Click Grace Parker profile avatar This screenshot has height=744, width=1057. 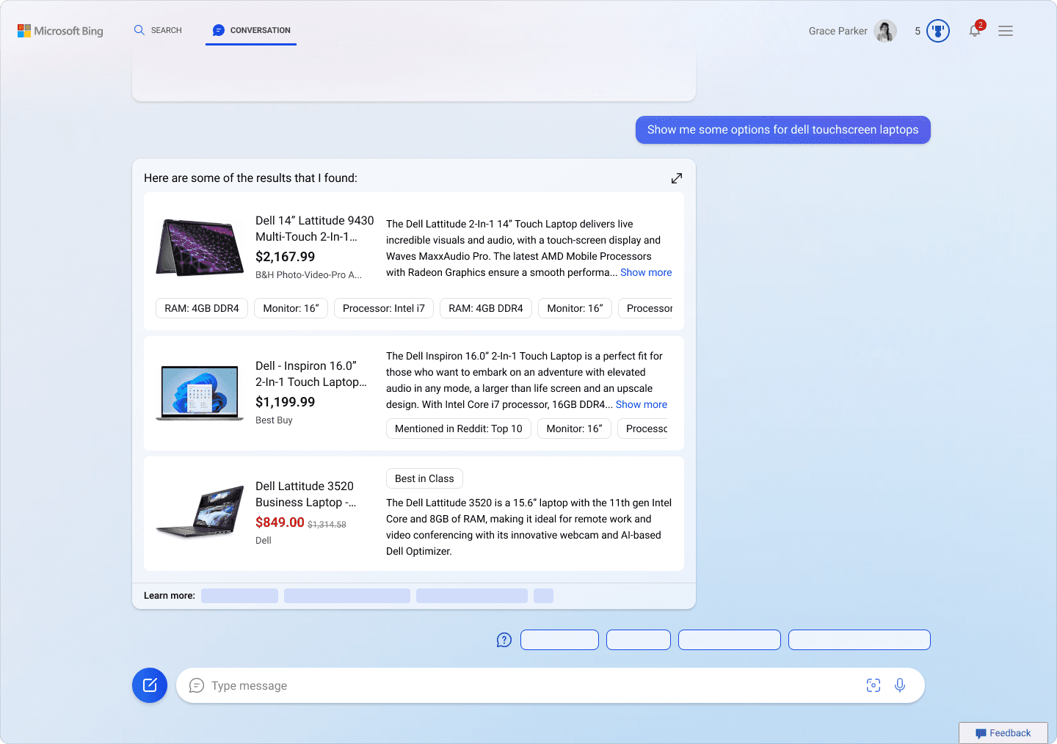click(x=885, y=31)
